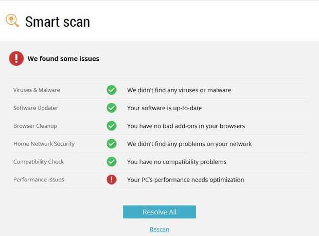Viewport: 319px width, 236px height.
Task: Click the green checkmark for Software Updater
Action: pyautogui.click(x=112, y=108)
